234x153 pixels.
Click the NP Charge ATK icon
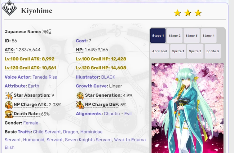click(9, 105)
